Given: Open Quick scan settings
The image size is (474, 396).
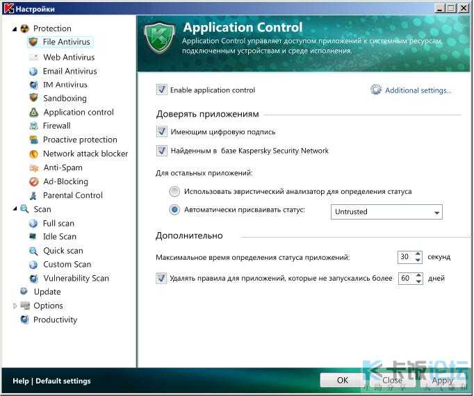Looking at the screenshot, I should 63,251.
